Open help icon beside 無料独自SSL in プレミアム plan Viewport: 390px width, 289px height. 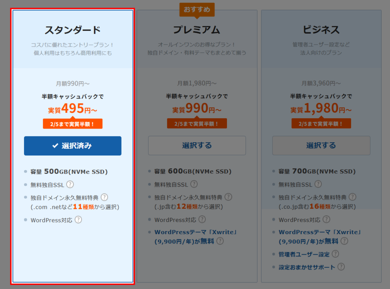point(194,185)
